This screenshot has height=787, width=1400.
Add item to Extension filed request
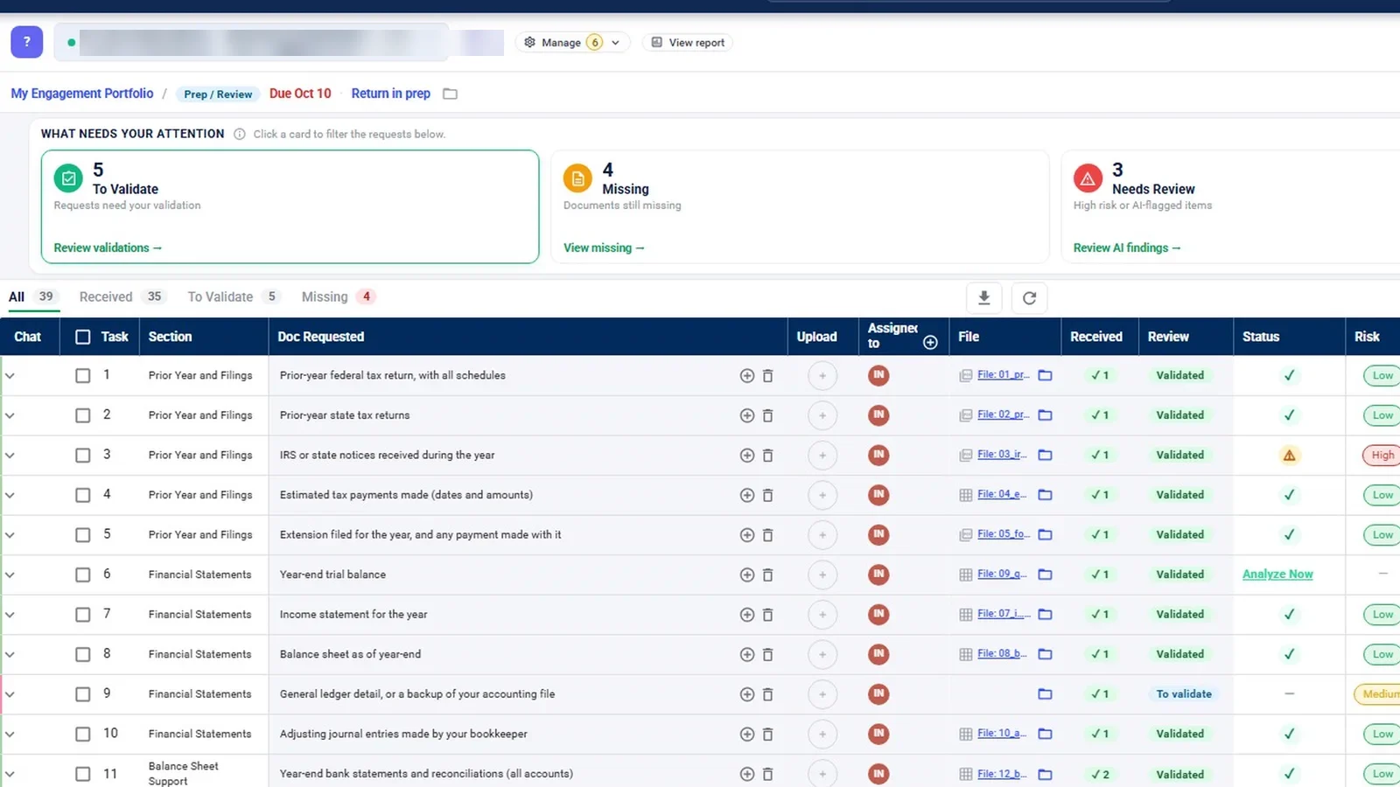tap(747, 535)
